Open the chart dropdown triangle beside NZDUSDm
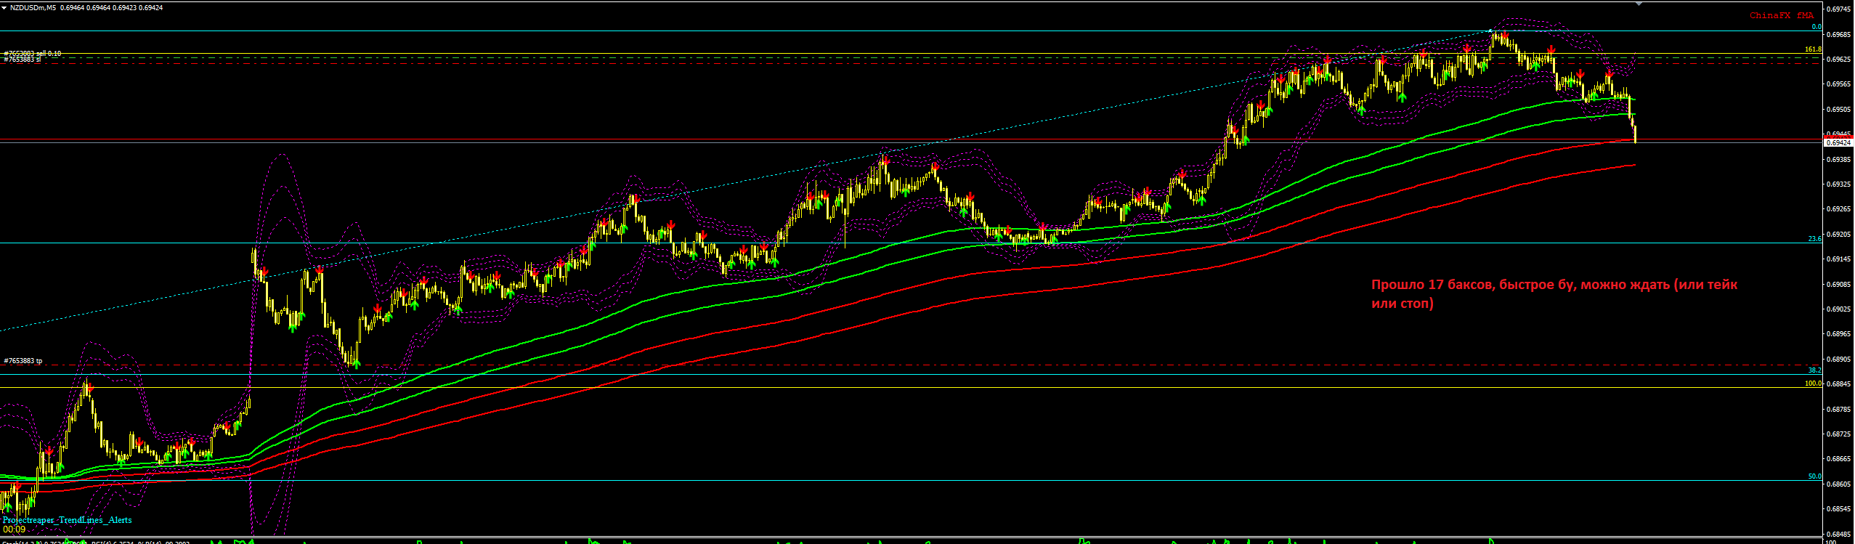The width and height of the screenshot is (1855, 544). (x=4, y=7)
